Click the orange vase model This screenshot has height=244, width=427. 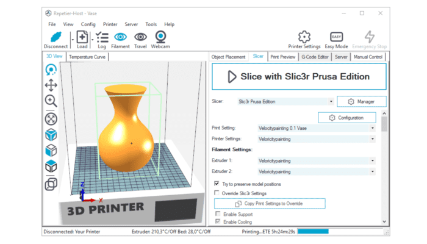(x=126, y=128)
